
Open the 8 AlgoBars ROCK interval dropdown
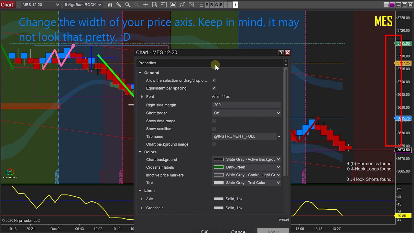pyautogui.click(x=83, y=5)
